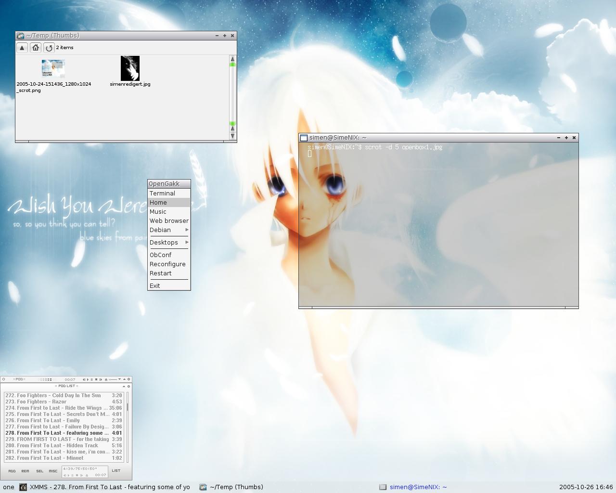Choose Reconfigure in the Openbox menu
Image resolution: width=616 pixels, height=493 pixels.
click(x=169, y=264)
